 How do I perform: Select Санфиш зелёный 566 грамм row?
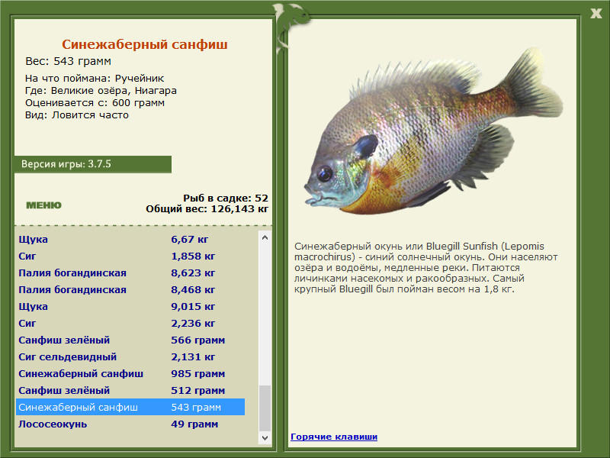130,340
